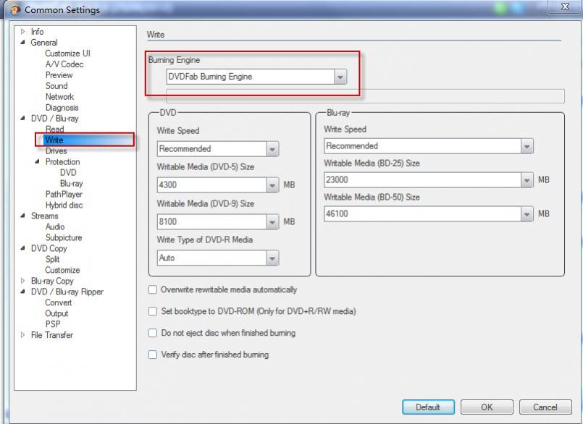Select Output under DVD / Blu-ray Ripper
Image resolution: width=583 pixels, height=424 pixels.
[56, 313]
